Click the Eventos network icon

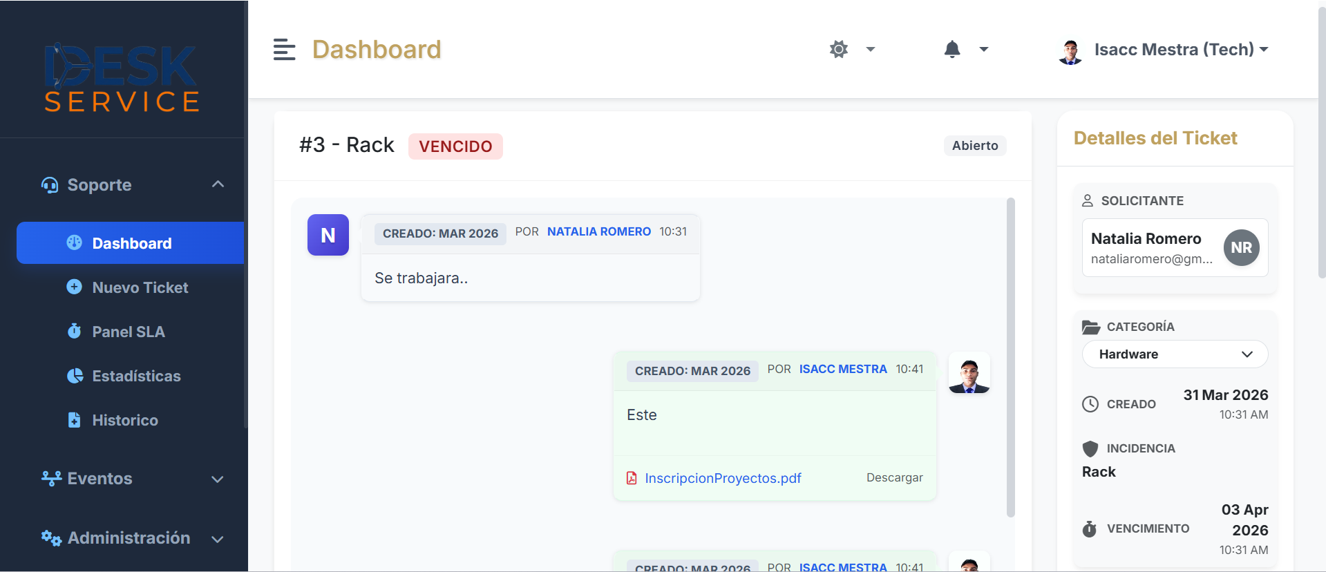pos(51,478)
